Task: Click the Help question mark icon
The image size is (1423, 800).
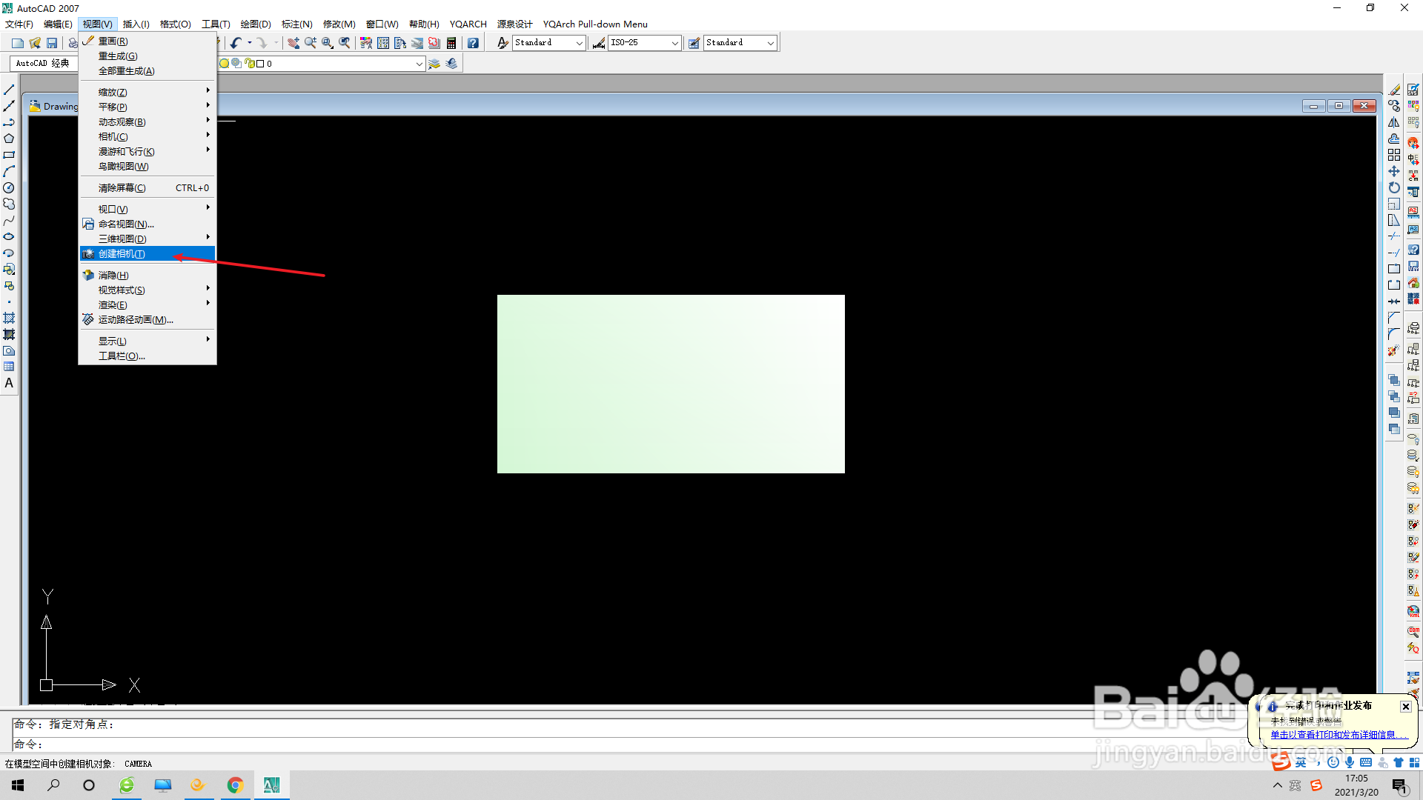Action: point(473,43)
